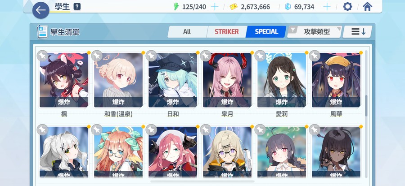Open the settings gear icon

pos(347,7)
